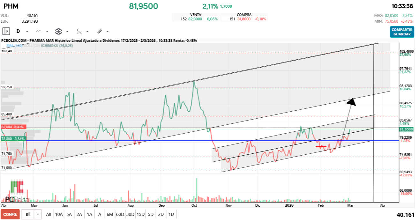419x221 pixels.
Task: Expand the D timeframe dropdown
Action: click(x=27, y=32)
